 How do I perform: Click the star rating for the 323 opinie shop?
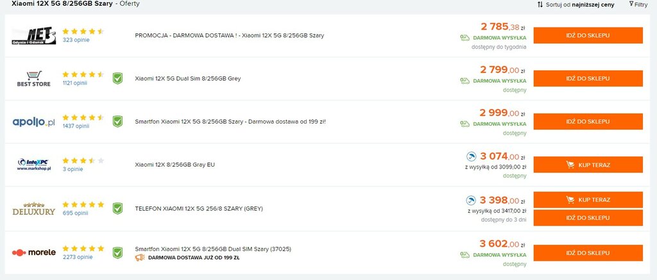pyautogui.click(x=83, y=31)
